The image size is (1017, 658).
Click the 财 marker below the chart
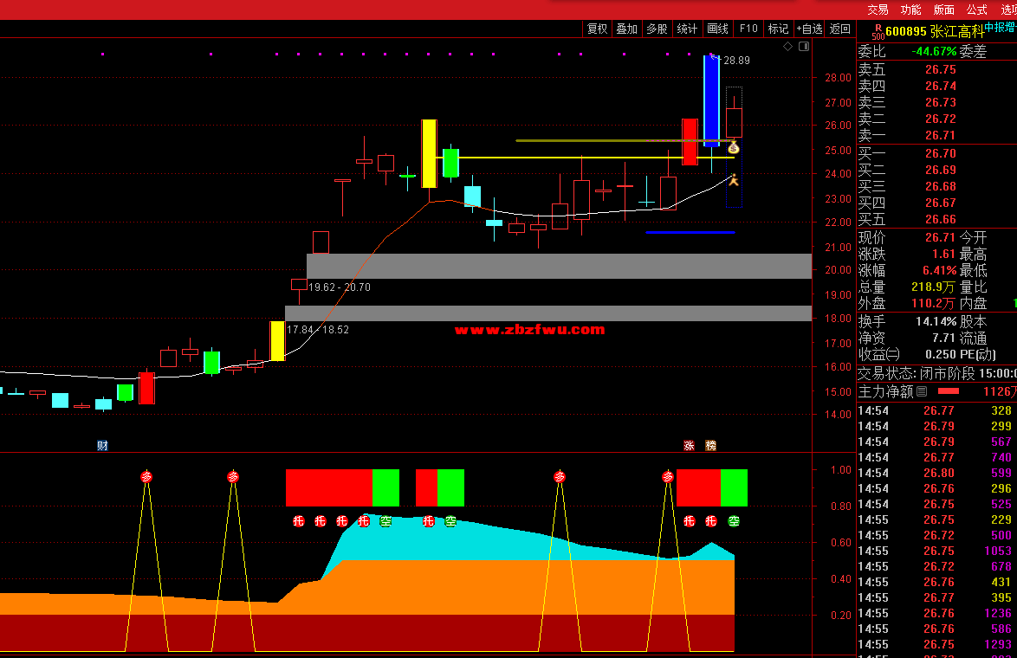102,446
